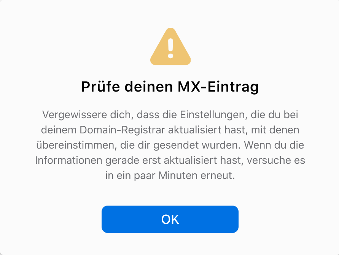The image size is (339, 255).
Task: Click the line beginning with 'übereinstimmen'
Action: [x=170, y=145]
